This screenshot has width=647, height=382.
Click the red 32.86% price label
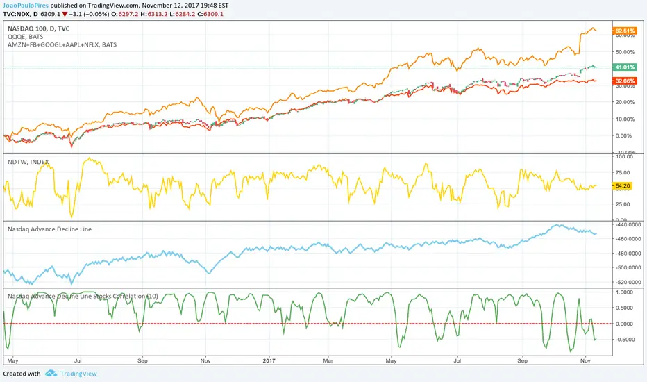(x=625, y=81)
